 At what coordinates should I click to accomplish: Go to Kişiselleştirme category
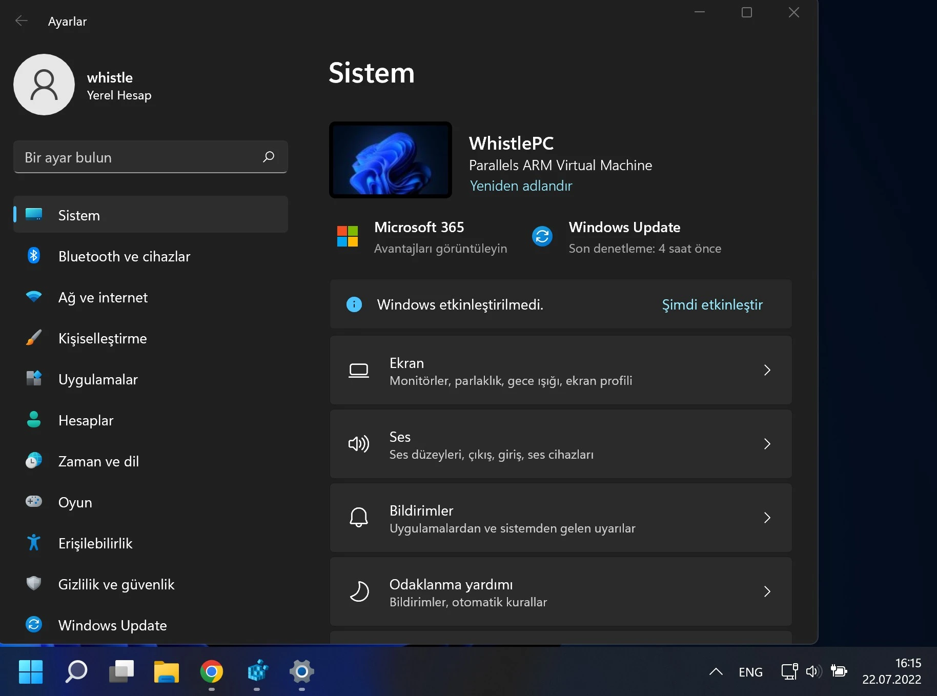click(151, 338)
